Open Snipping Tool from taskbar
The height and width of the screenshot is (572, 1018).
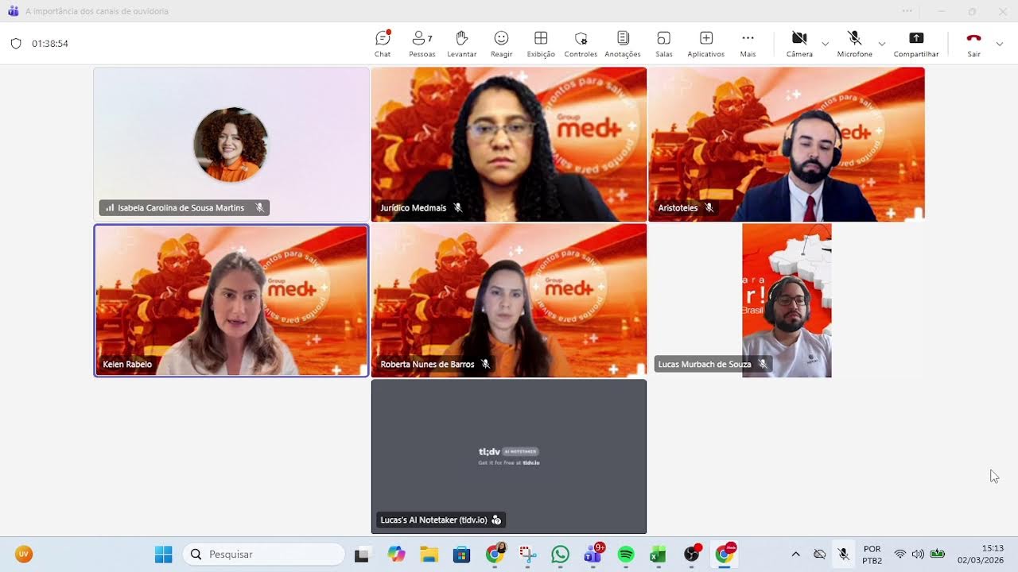(x=527, y=555)
